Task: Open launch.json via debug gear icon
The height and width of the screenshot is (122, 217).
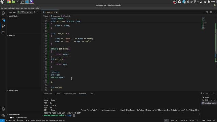Action: pyautogui.click(x=35, y=12)
